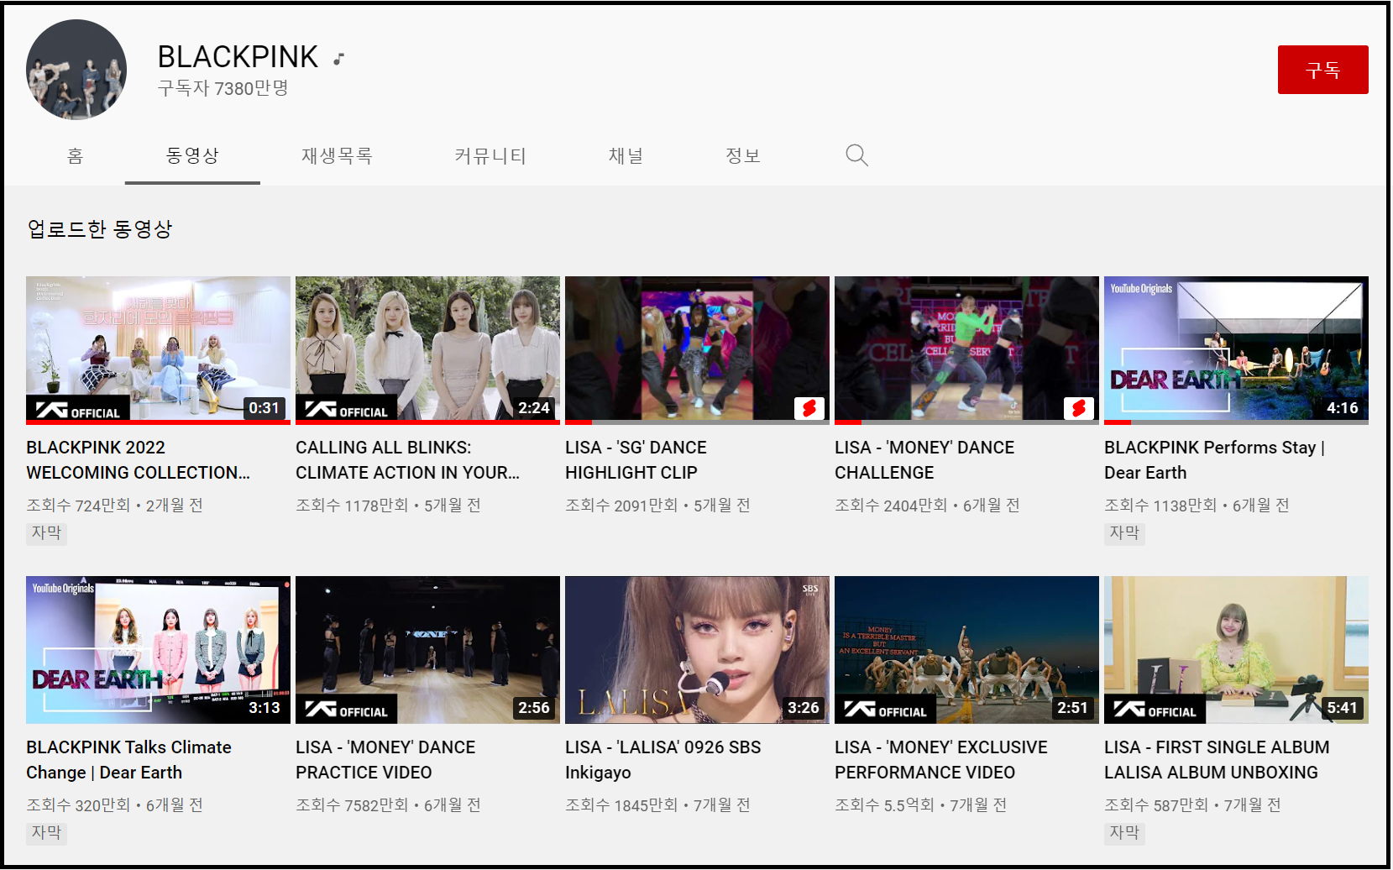The height and width of the screenshot is (870, 1393).
Task: Click the 5:41 duration badge
Action: click(x=1342, y=708)
